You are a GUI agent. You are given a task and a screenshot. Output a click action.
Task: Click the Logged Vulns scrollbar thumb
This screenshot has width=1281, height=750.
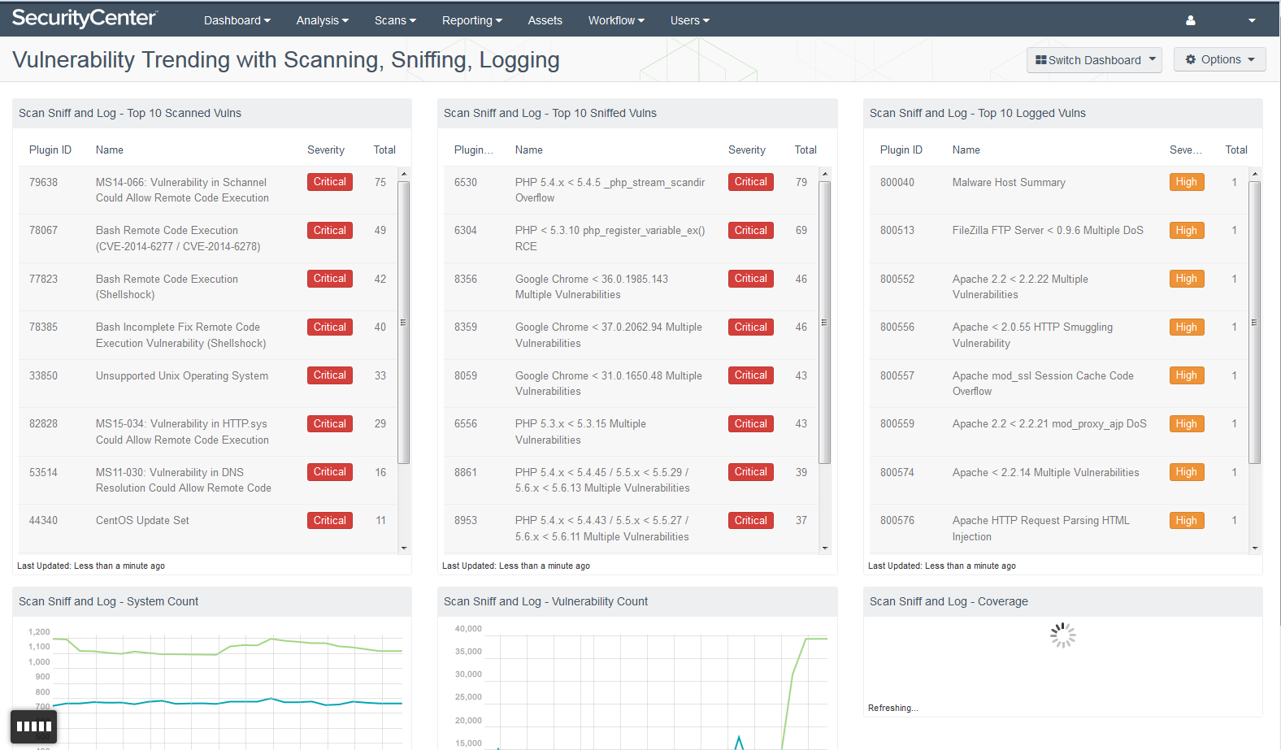coord(1254,323)
